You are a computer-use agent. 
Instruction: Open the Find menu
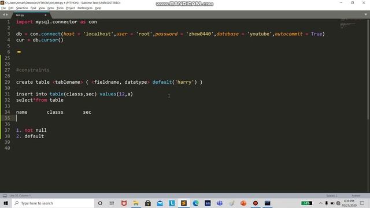coord(34,8)
